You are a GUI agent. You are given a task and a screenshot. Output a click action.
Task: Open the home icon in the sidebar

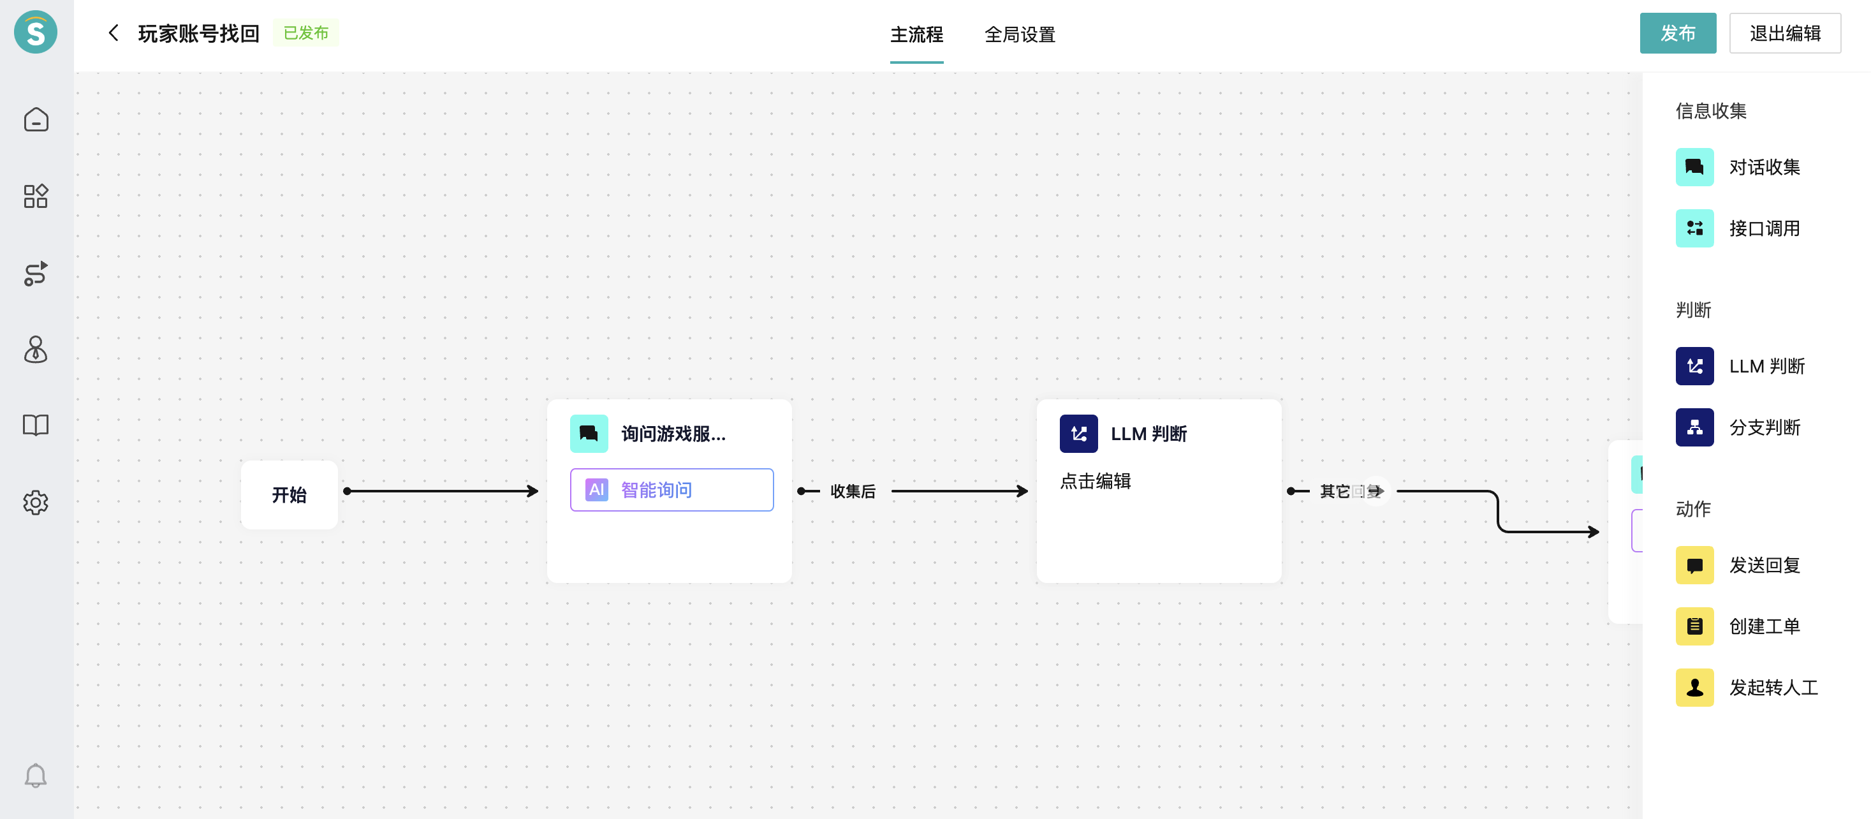click(x=36, y=119)
